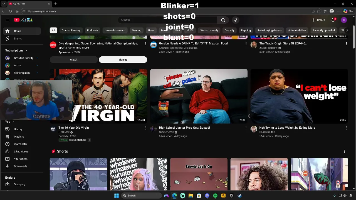Show more category chips with right arrow
Viewport: 356px width, 200px height.
[x=347, y=30]
